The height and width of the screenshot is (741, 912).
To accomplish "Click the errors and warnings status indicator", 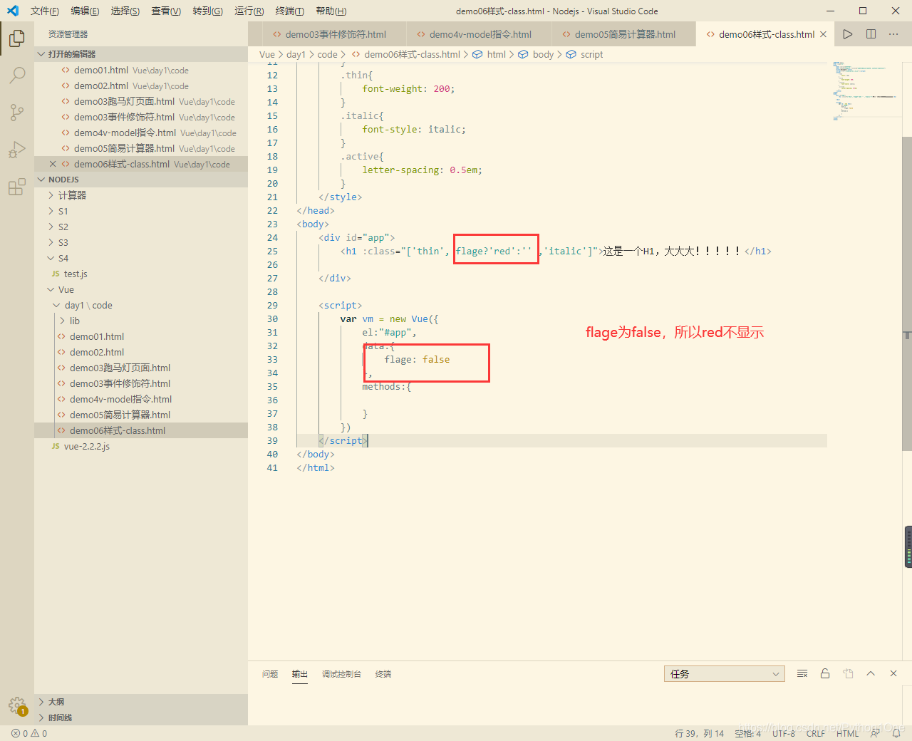I will tap(29, 733).
